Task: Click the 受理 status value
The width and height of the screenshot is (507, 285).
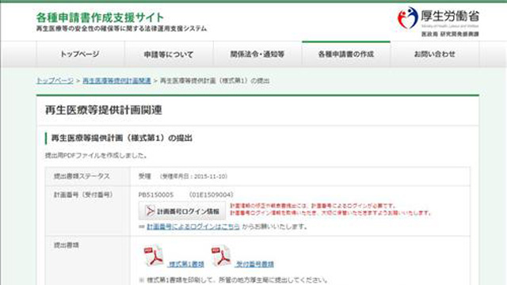Action: [144, 177]
